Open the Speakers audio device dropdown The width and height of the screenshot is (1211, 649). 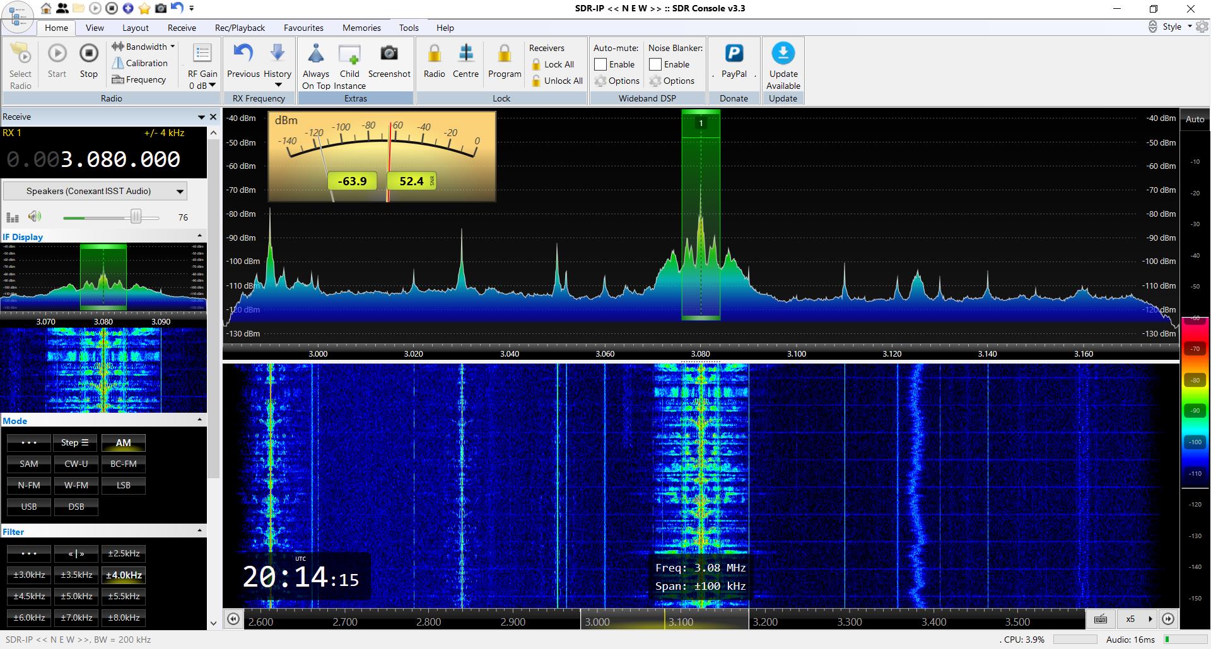[x=95, y=191]
